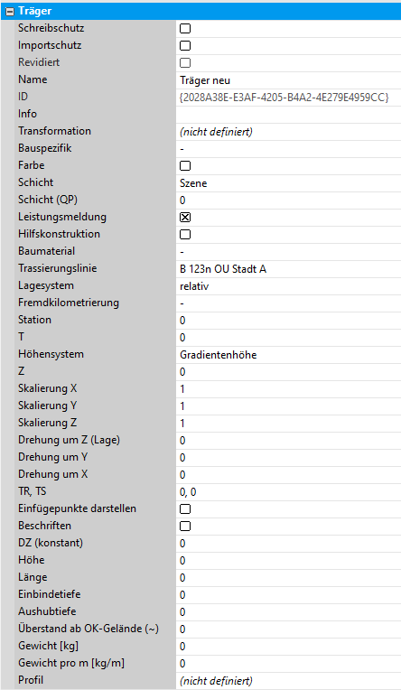Uncheck the Leistungsmeldung checkbox
The width and height of the screenshot is (401, 690).
point(185,218)
